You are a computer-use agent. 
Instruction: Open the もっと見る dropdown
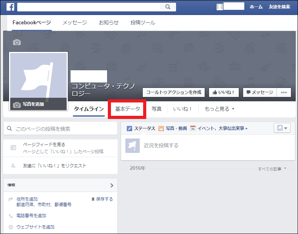pyautogui.click(x=219, y=109)
